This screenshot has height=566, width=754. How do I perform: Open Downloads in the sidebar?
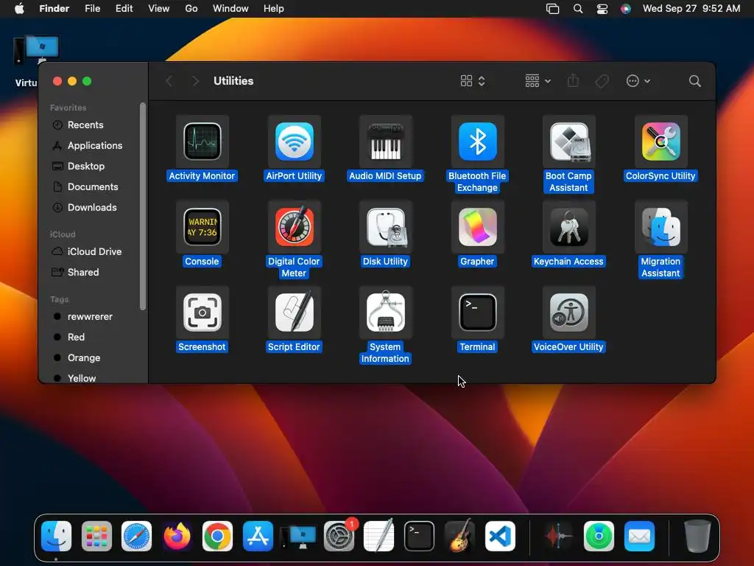pos(94,207)
